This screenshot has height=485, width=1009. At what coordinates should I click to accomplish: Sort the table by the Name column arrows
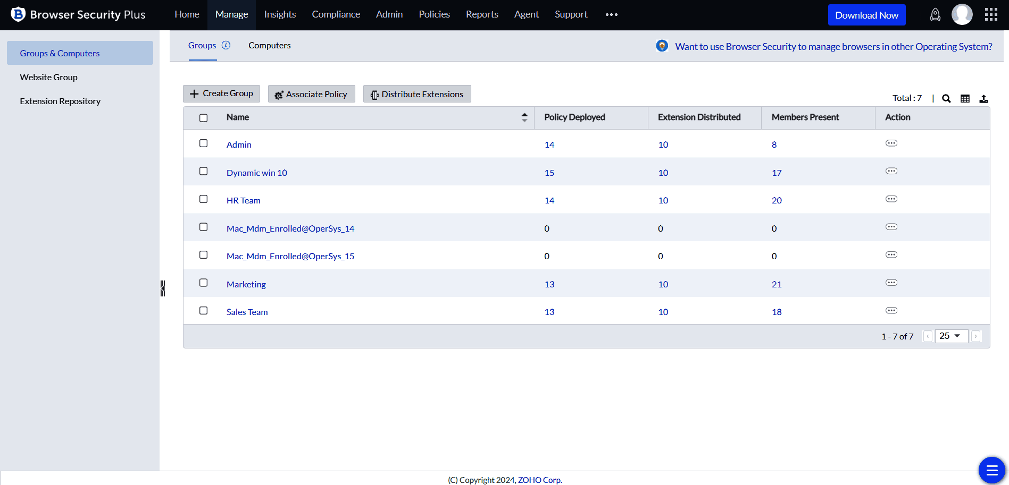524,117
